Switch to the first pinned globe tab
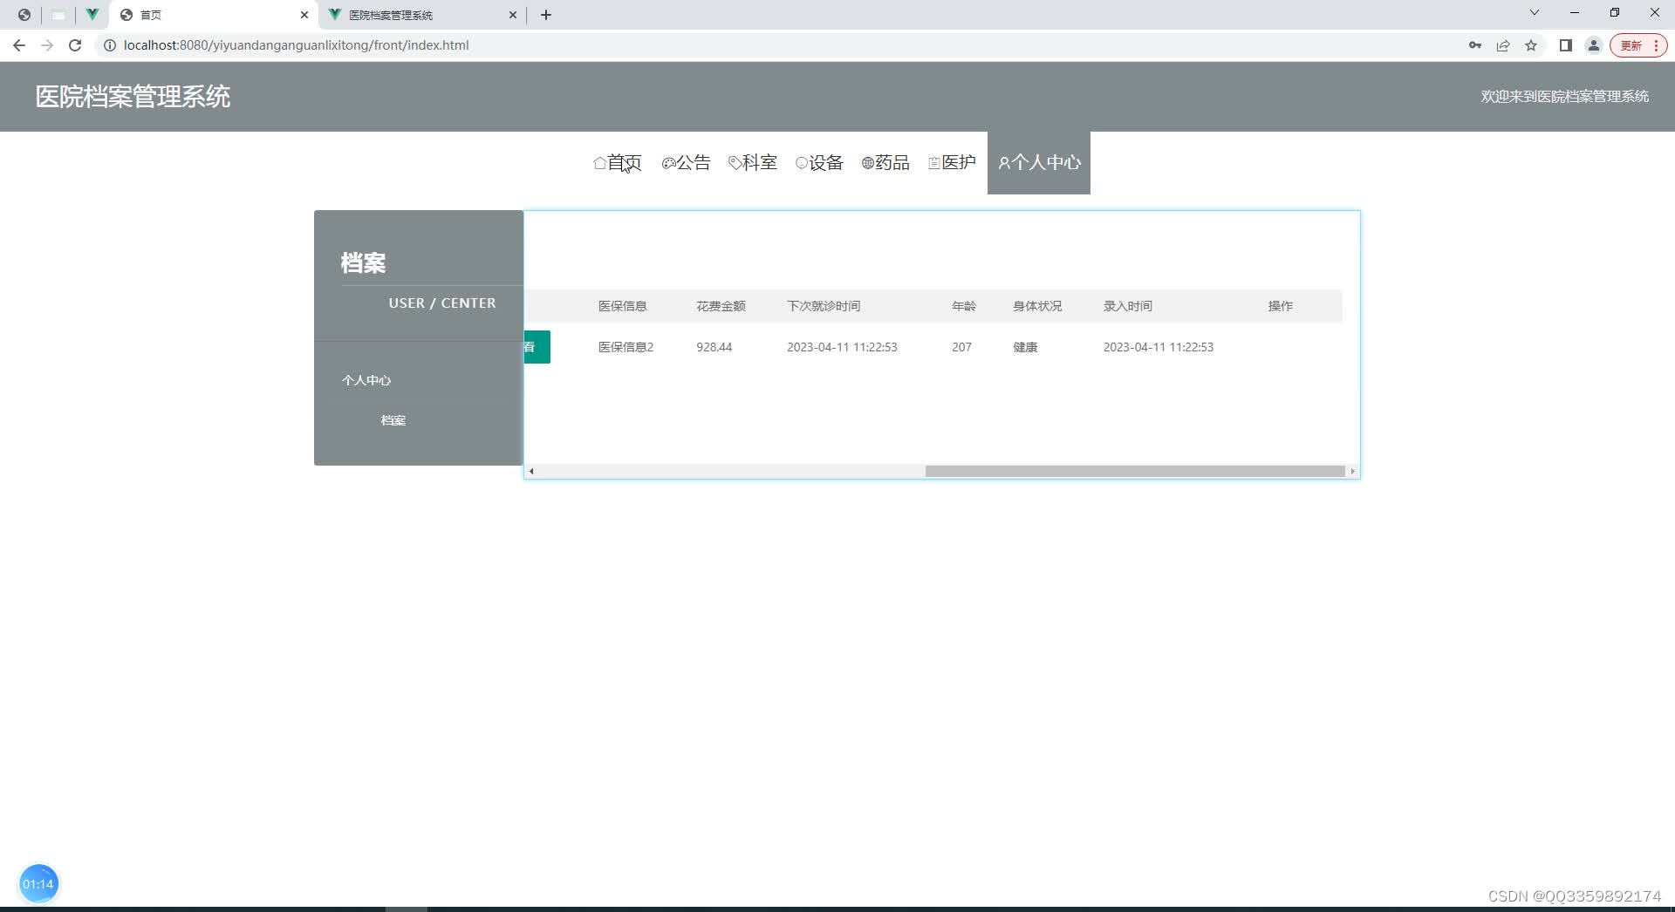This screenshot has width=1675, height=912. click(24, 15)
